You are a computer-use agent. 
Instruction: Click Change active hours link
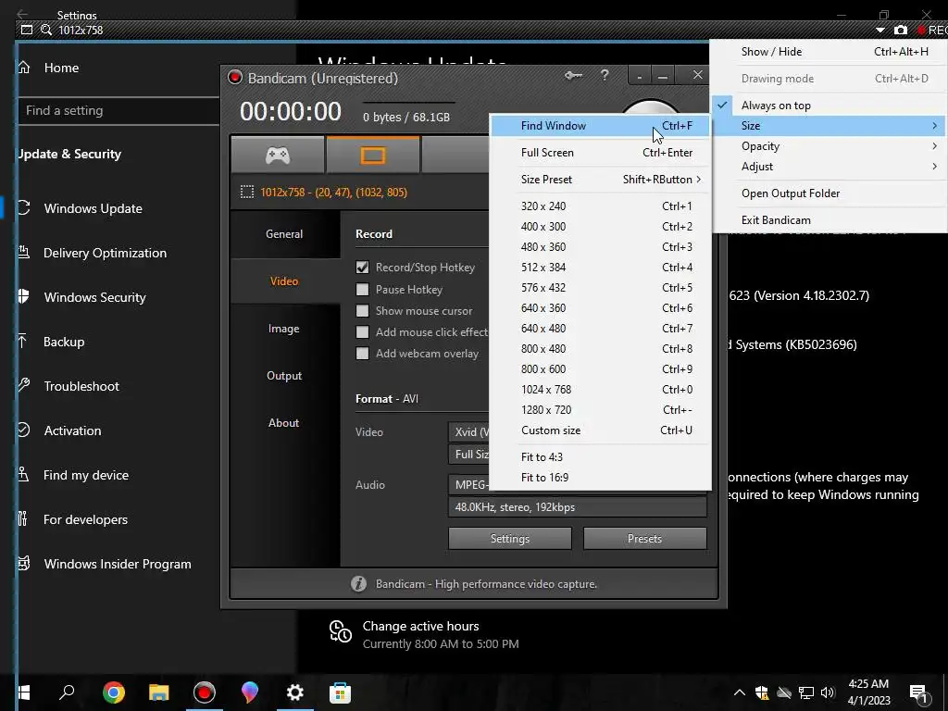(421, 627)
